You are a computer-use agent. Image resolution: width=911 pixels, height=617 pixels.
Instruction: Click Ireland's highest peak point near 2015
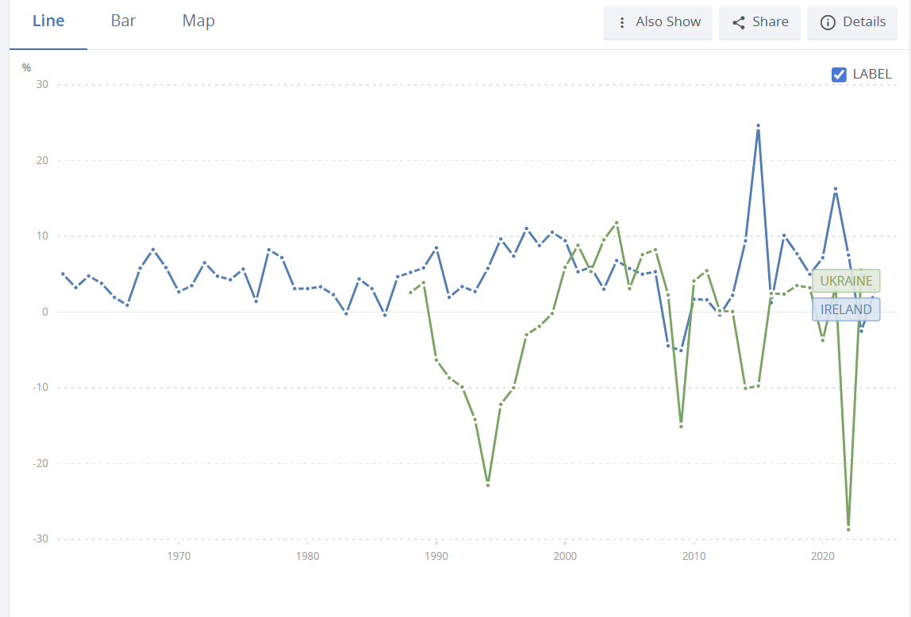pos(758,125)
